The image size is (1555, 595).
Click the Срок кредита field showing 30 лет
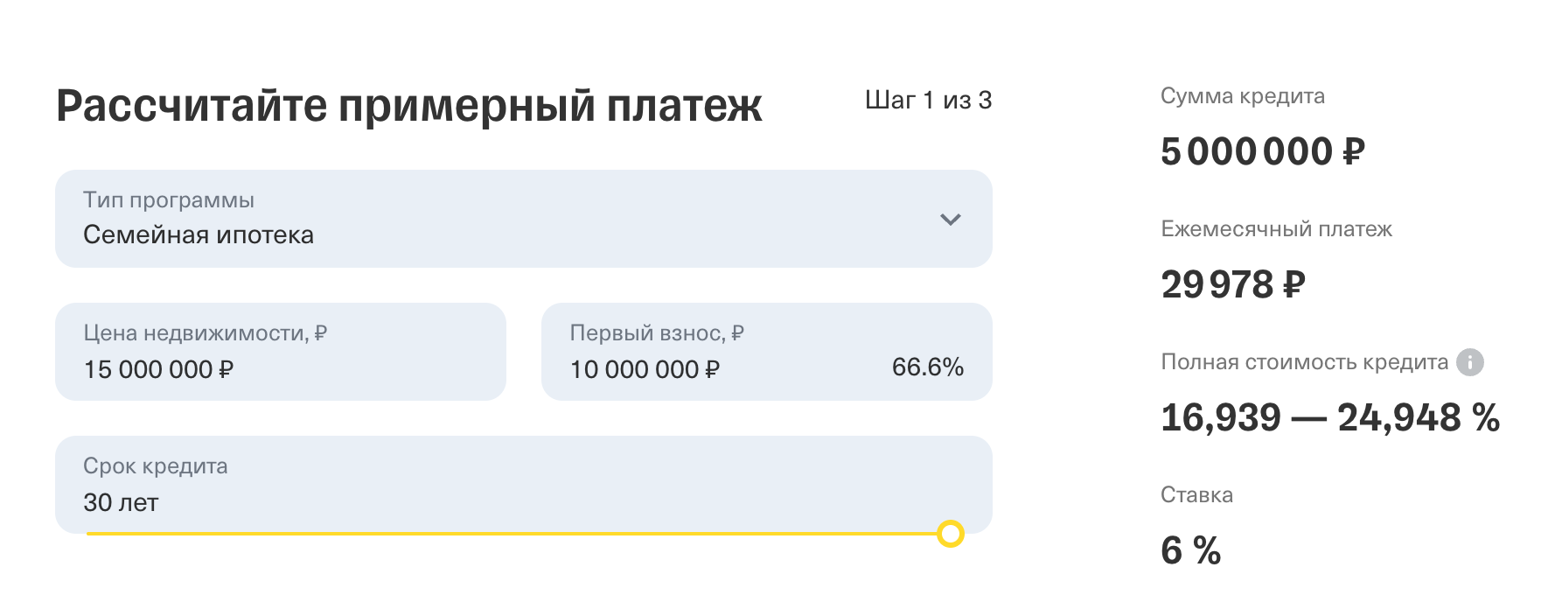(524, 484)
